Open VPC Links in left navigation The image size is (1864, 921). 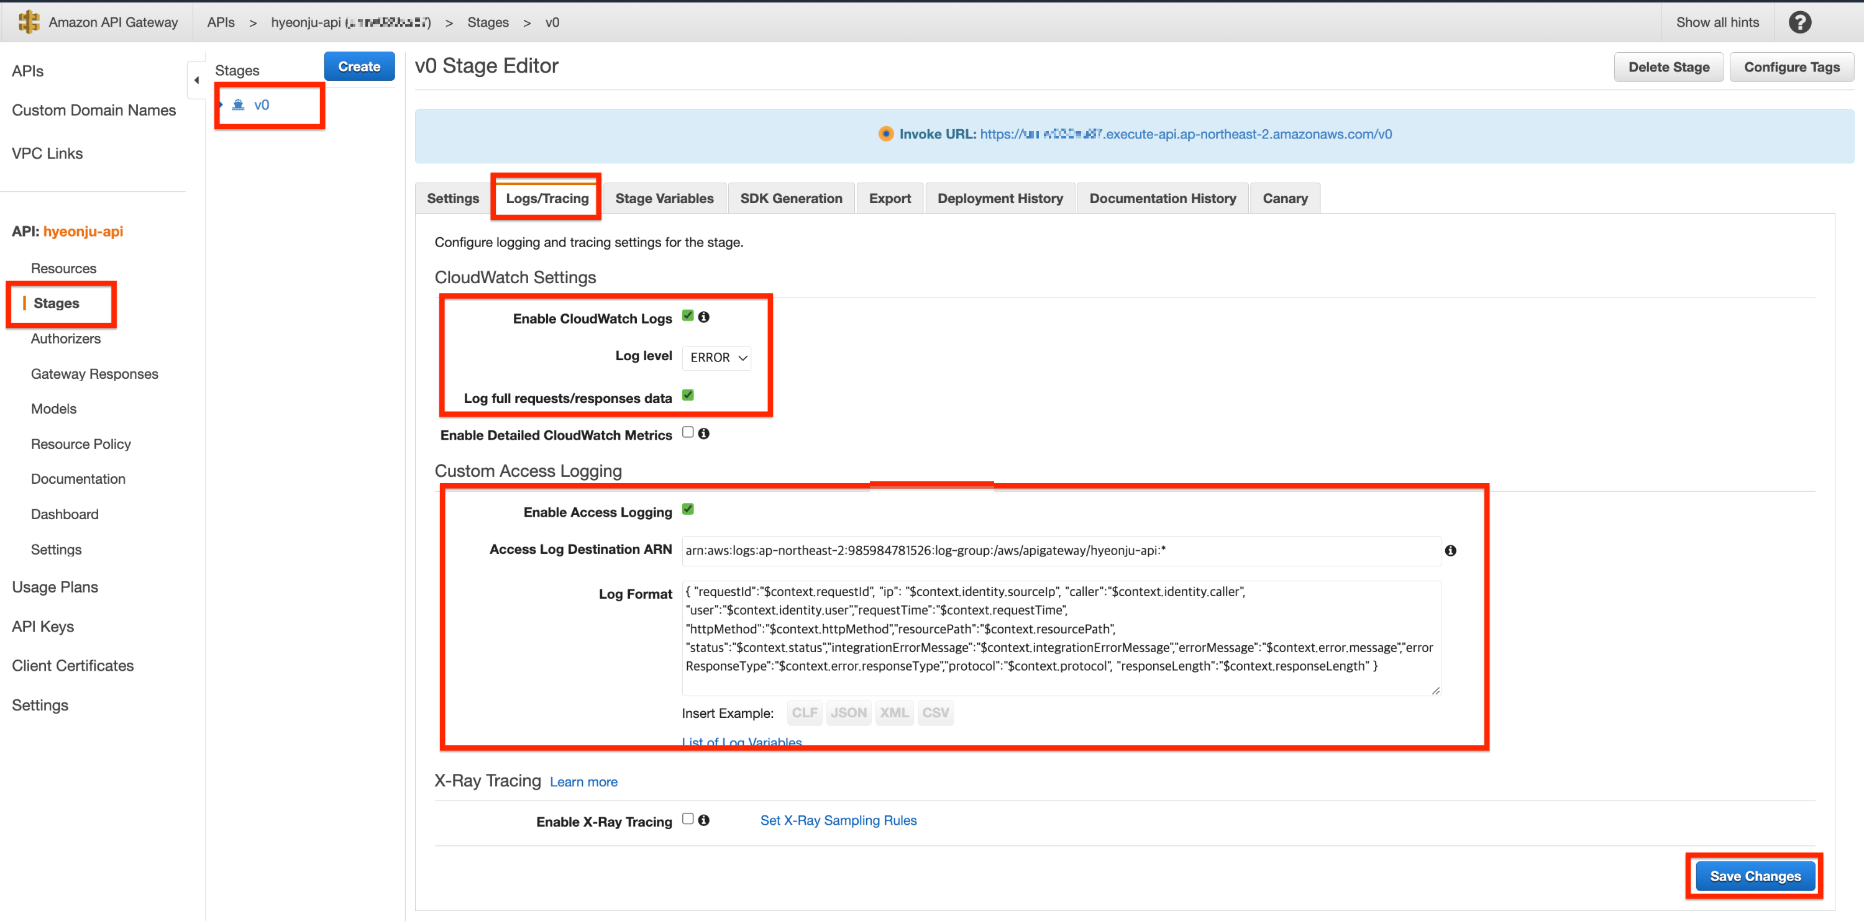(47, 153)
